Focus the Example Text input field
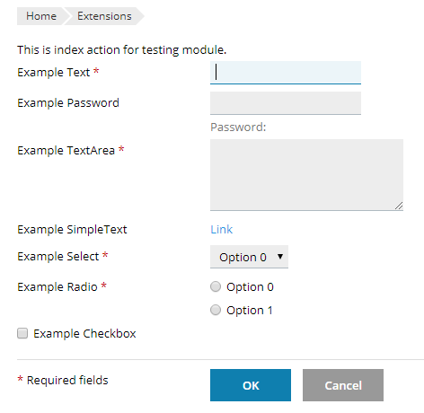The width and height of the screenshot is (424, 413). click(x=286, y=73)
